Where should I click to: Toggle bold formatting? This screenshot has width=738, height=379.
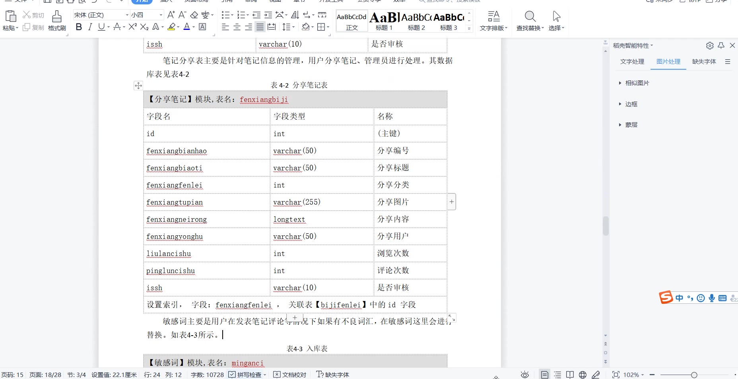pos(79,27)
